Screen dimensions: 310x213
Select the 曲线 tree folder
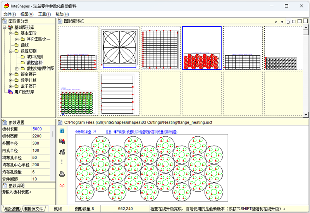pyautogui.click(x=25, y=45)
